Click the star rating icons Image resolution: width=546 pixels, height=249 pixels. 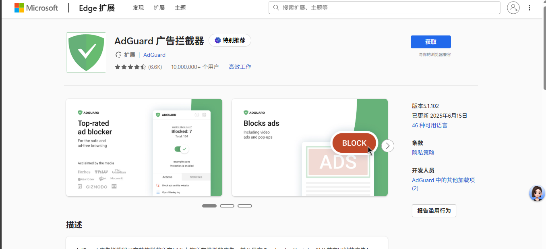[130, 67]
